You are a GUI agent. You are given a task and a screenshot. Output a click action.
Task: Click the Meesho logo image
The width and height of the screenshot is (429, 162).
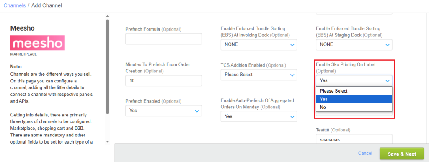click(37, 43)
